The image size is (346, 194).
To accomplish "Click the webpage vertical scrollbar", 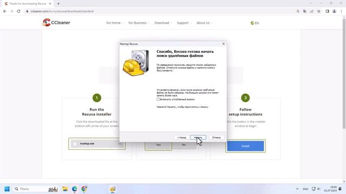I will [x=344, y=74].
